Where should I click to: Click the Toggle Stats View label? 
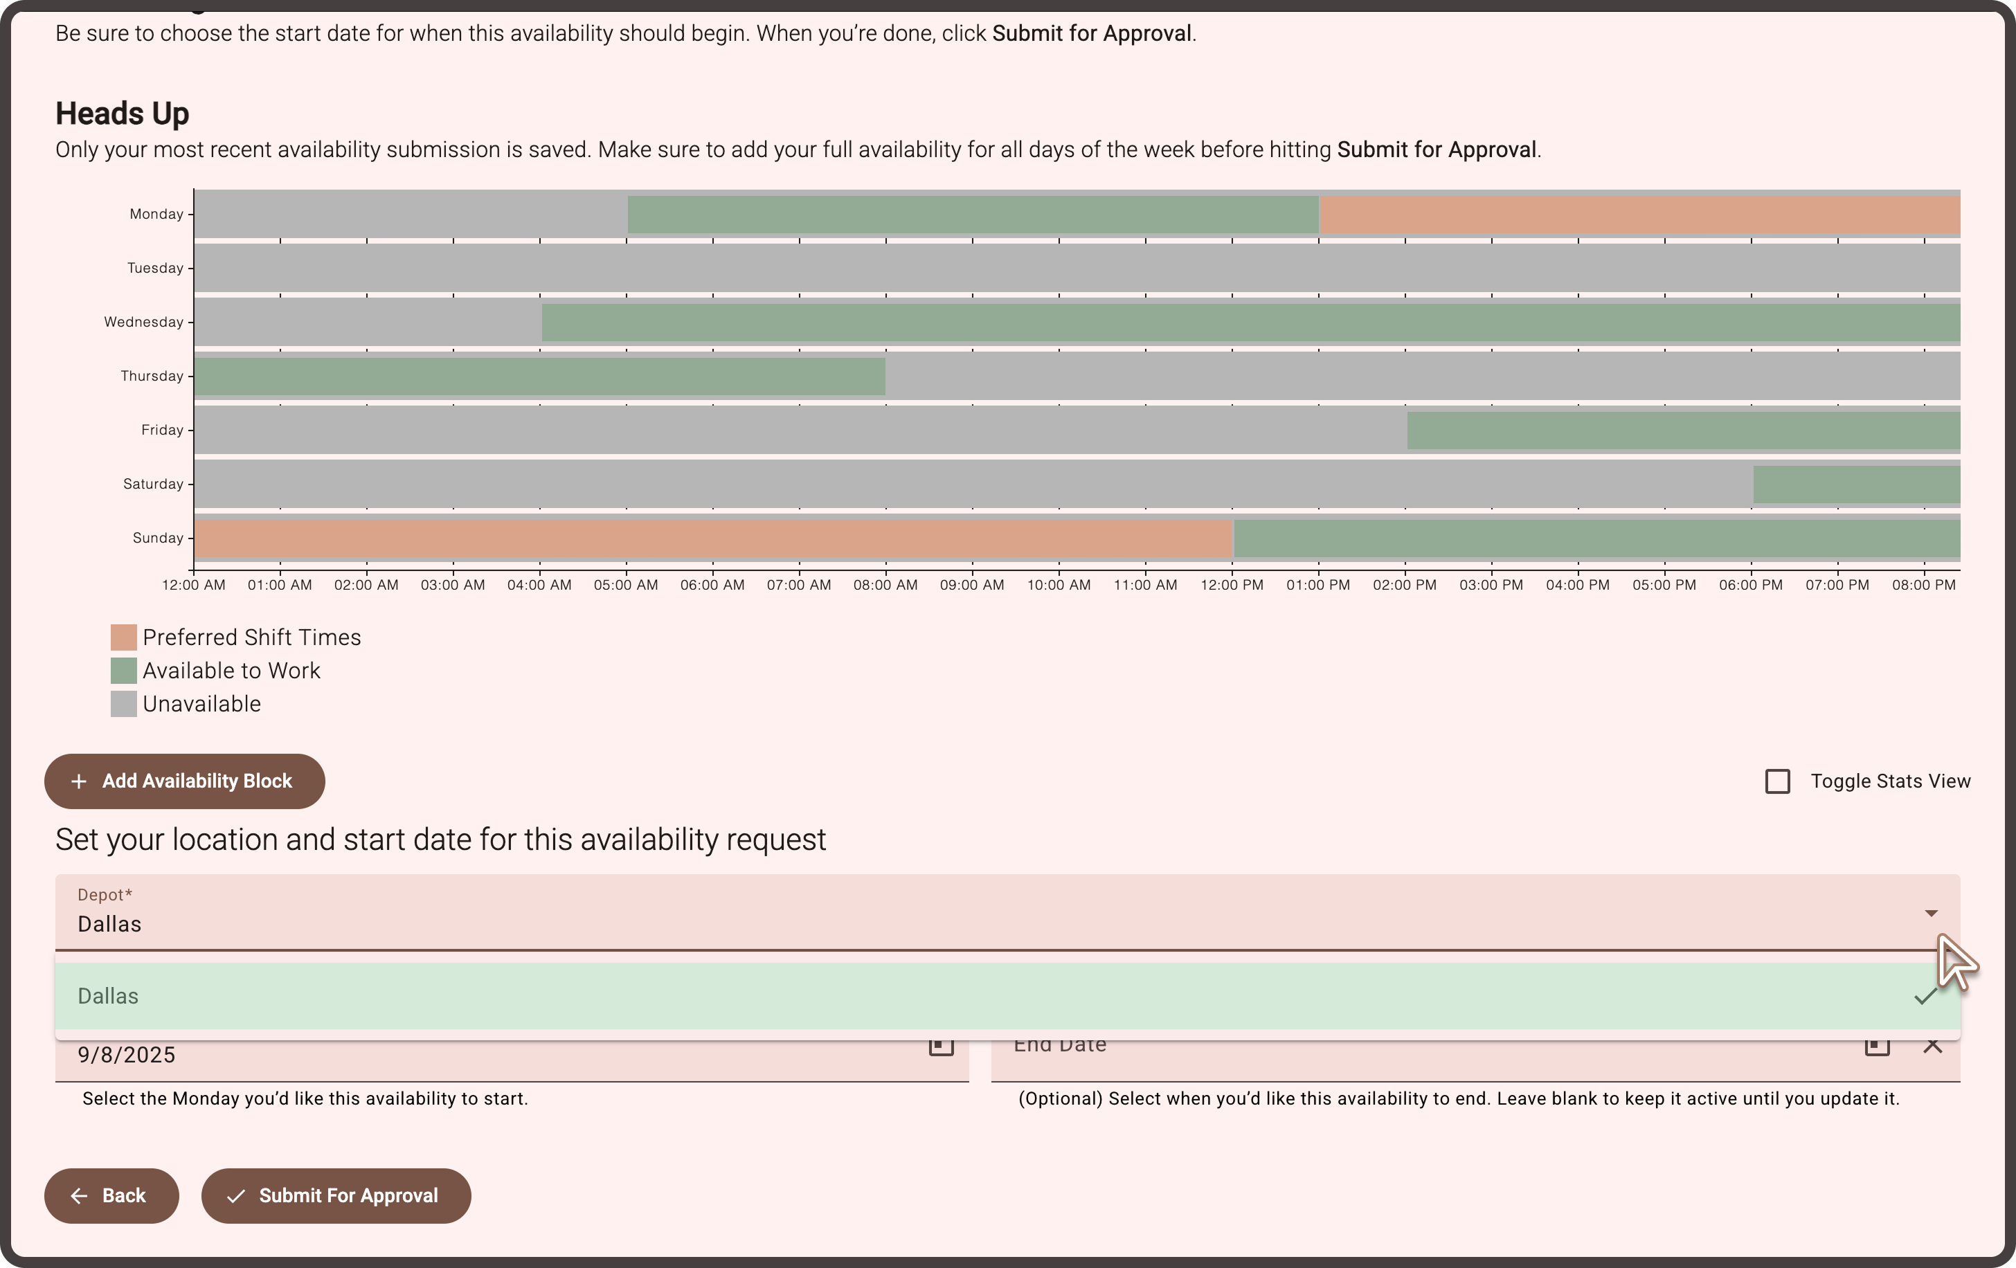coord(1891,781)
